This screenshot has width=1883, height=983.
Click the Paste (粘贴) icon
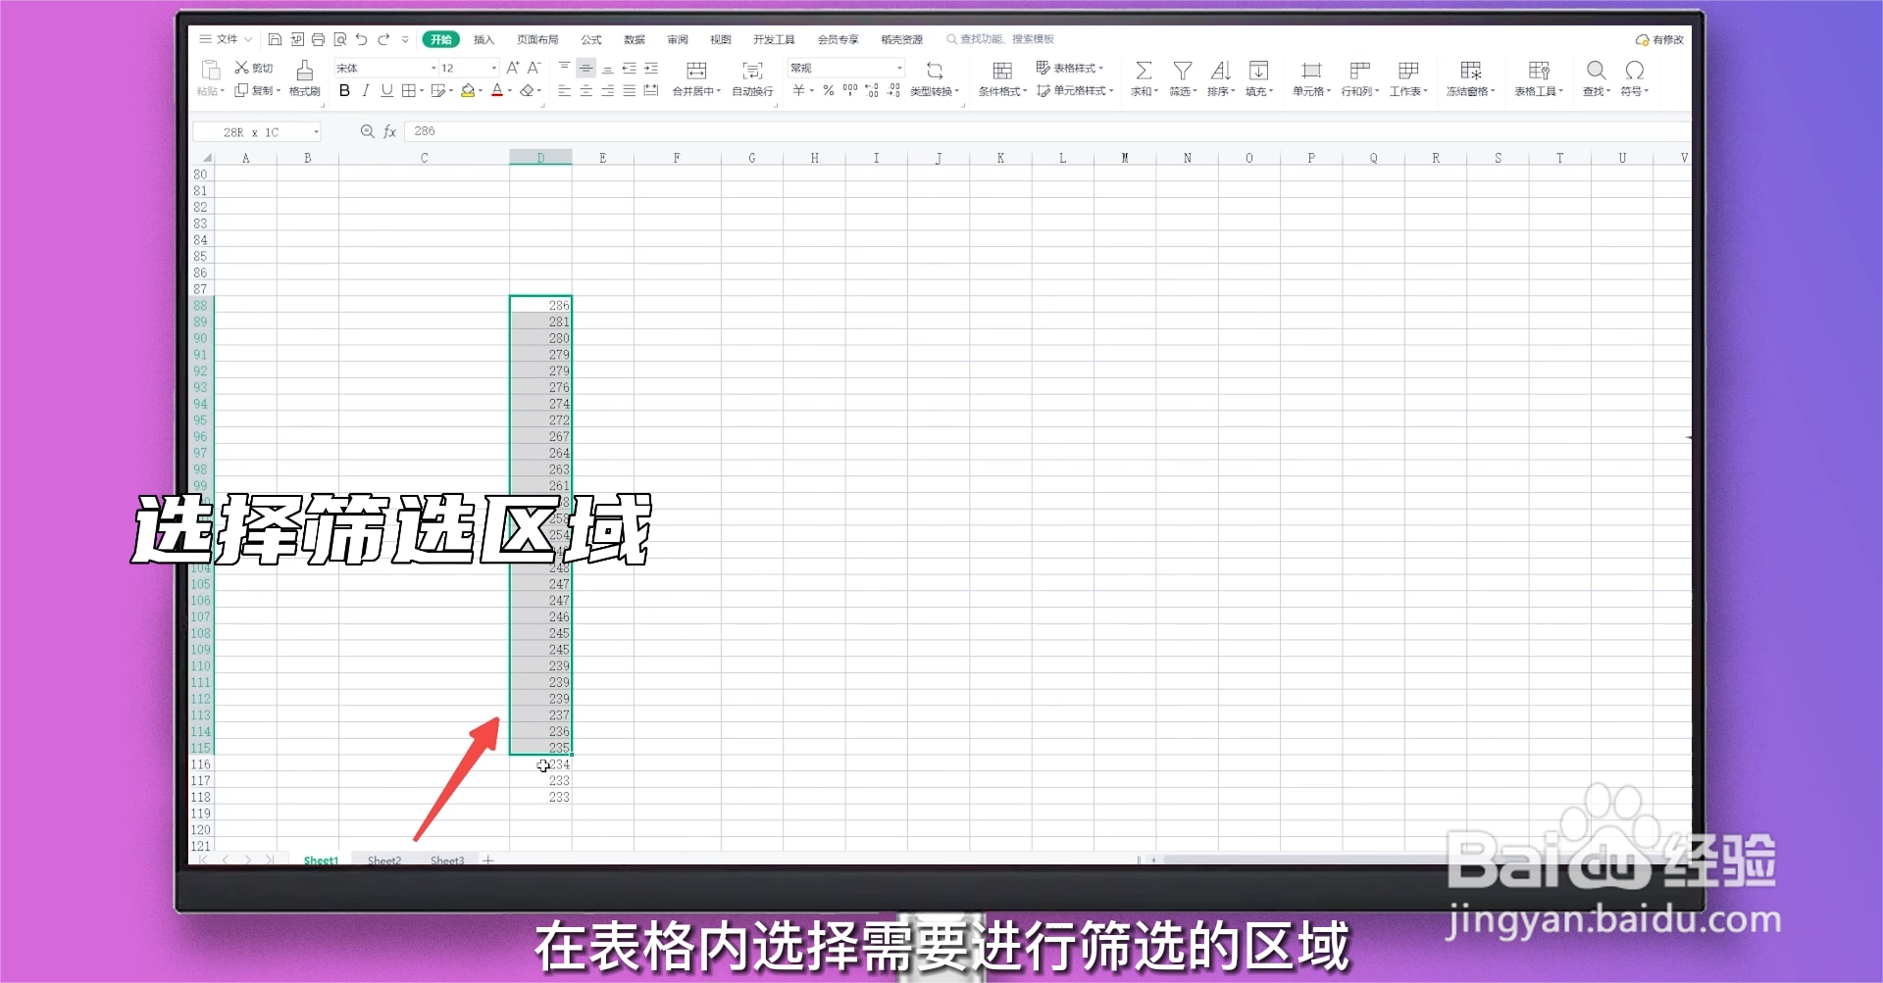[x=210, y=71]
